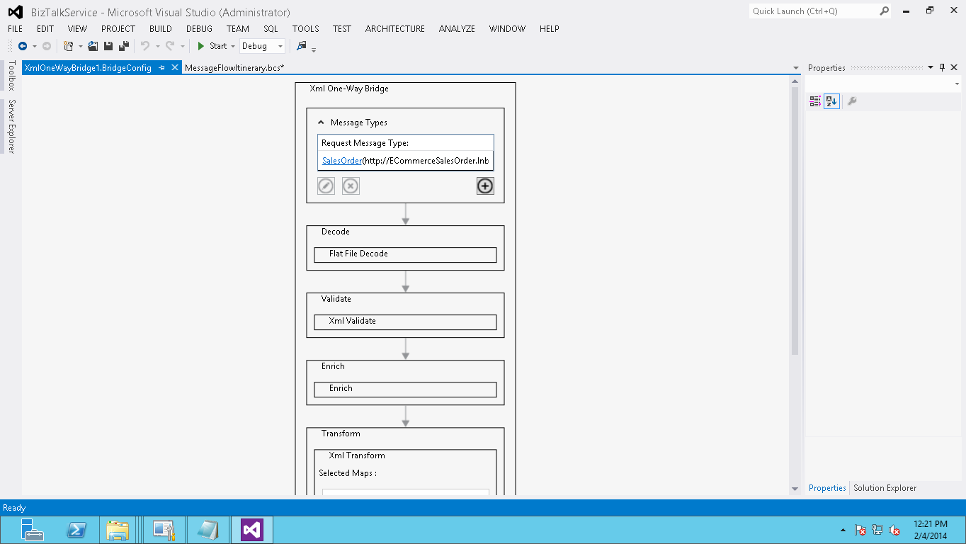
Task: Click the volume icon in system tray
Action: tap(894, 530)
